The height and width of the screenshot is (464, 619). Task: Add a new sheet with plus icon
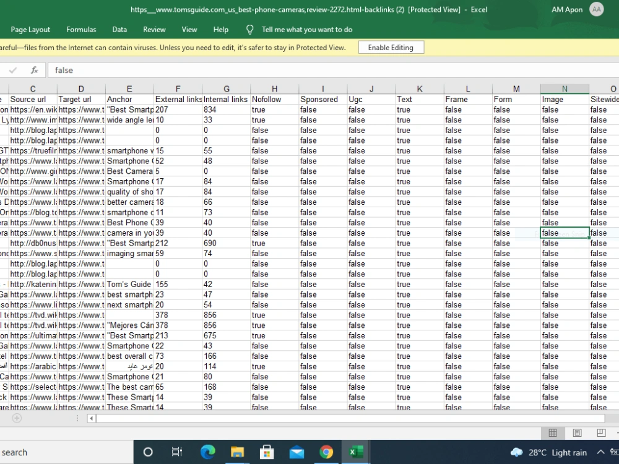tap(17, 418)
